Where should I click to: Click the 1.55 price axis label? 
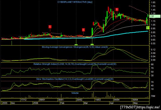(153, 6)
